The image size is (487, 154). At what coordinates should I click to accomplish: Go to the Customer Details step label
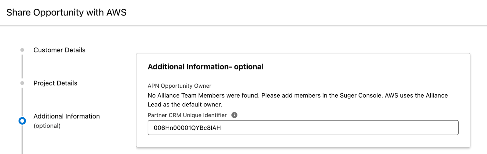pos(59,50)
